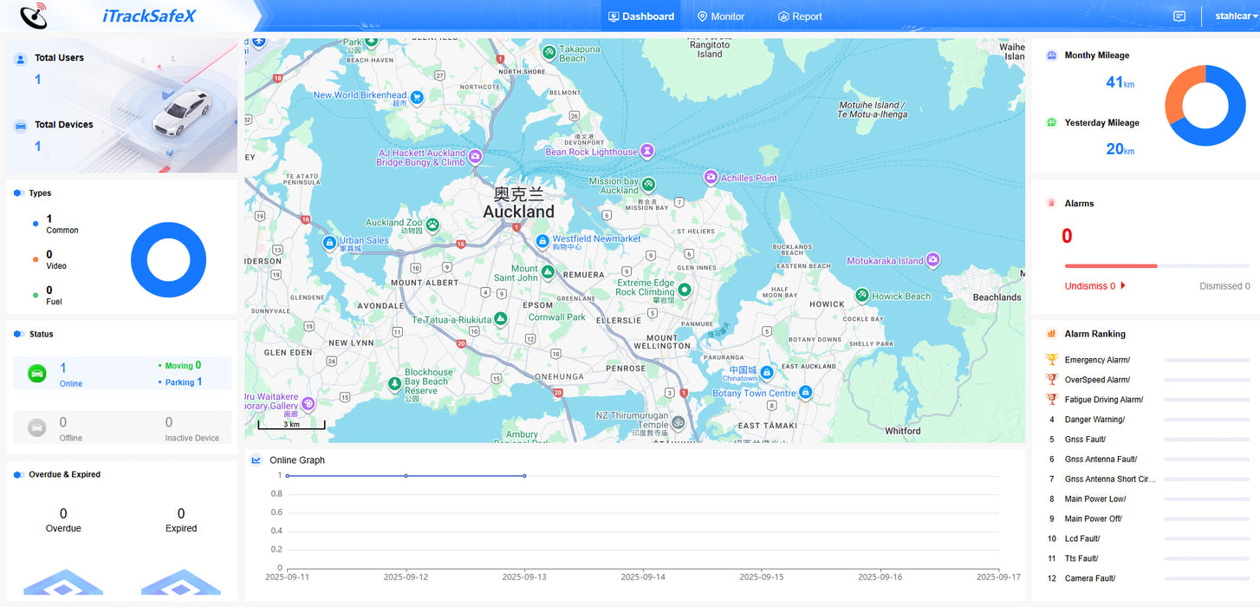Screen dimensions: 1260x607
Task: Click the Westfield Newmarket map pin
Action: click(x=542, y=240)
